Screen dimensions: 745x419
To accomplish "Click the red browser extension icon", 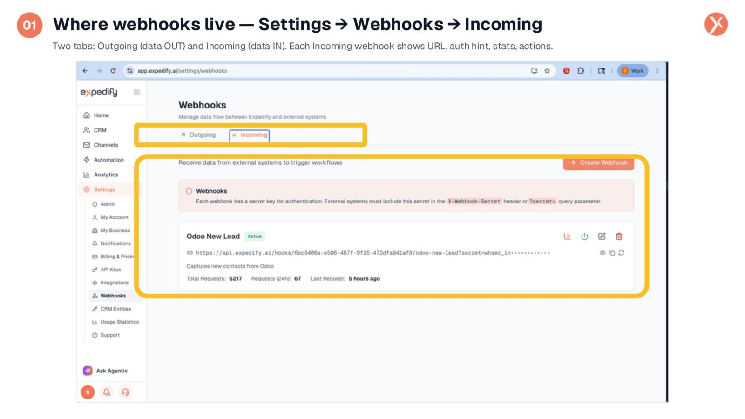I will [566, 71].
